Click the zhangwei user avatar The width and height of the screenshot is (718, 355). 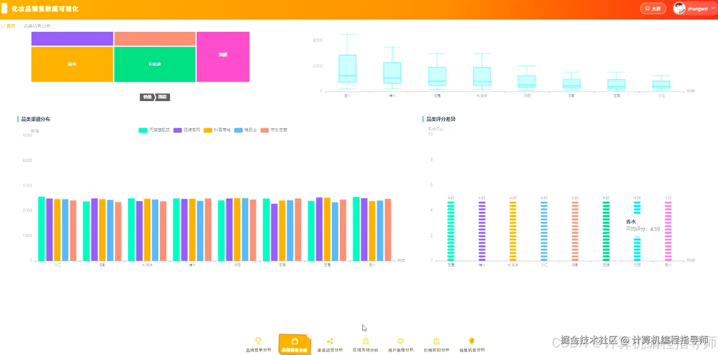[x=679, y=8]
